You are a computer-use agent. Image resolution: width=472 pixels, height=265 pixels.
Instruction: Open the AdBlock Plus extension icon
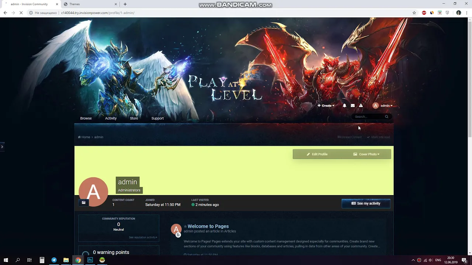click(424, 13)
